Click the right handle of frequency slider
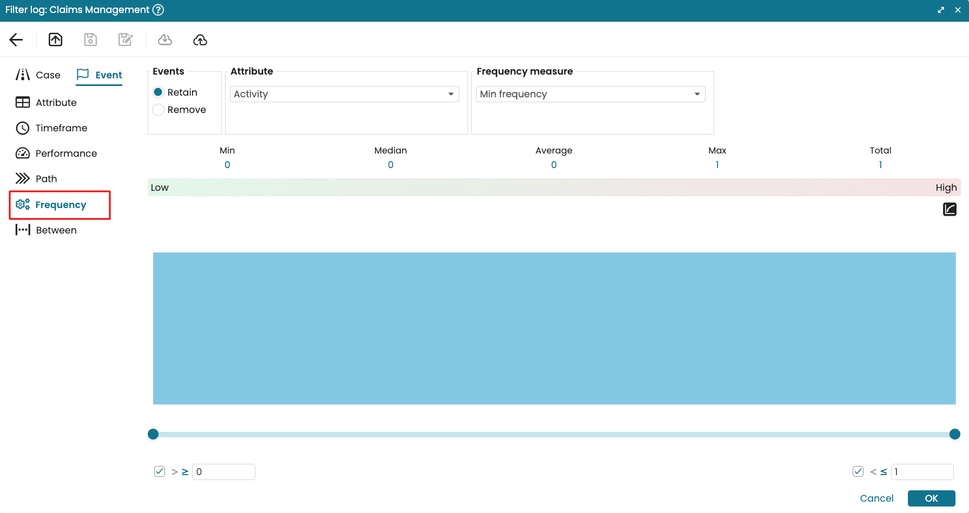The height and width of the screenshot is (513, 969). pos(955,434)
